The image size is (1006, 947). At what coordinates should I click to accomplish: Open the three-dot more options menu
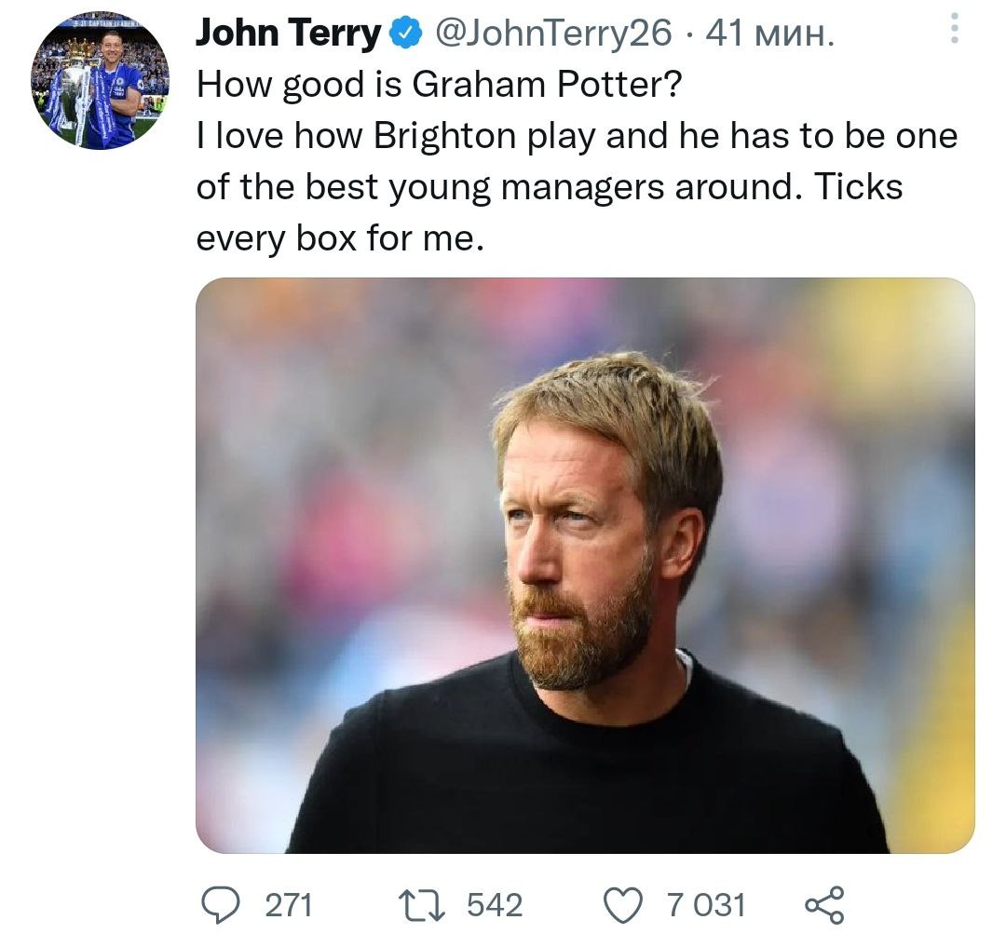[x=953, y=28]
